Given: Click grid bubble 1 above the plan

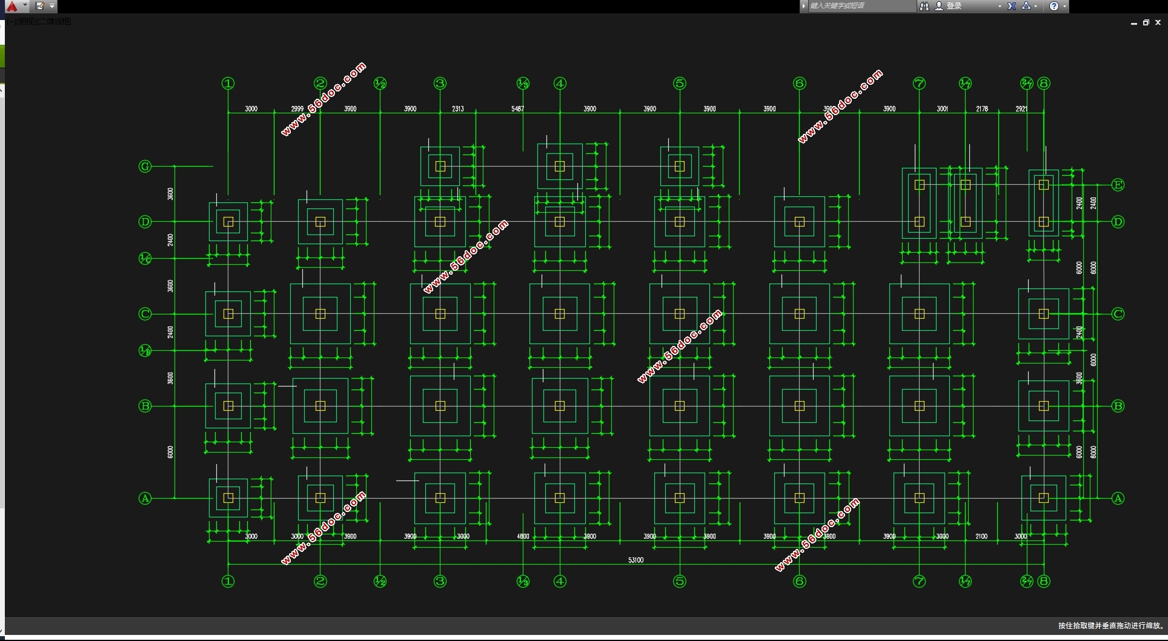Looking at the screenshot, I should click(228, 83).
